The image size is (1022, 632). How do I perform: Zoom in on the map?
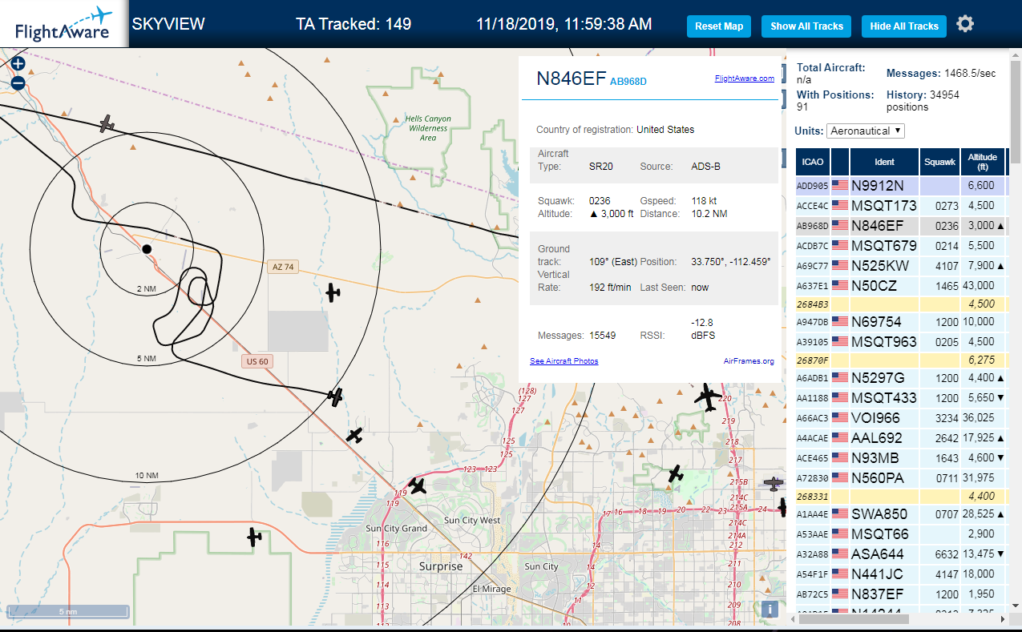point(18,63)
